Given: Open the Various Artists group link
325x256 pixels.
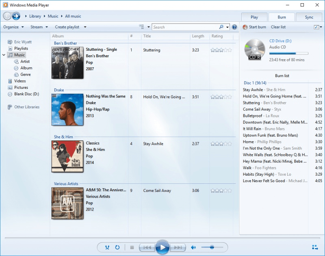Looking at the screenshot, I should coord(66,183).
